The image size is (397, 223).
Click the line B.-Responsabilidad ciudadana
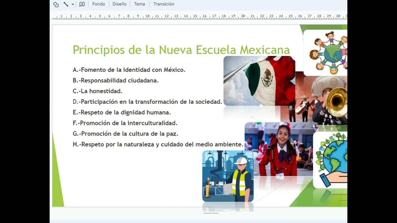tap(116, 80)
